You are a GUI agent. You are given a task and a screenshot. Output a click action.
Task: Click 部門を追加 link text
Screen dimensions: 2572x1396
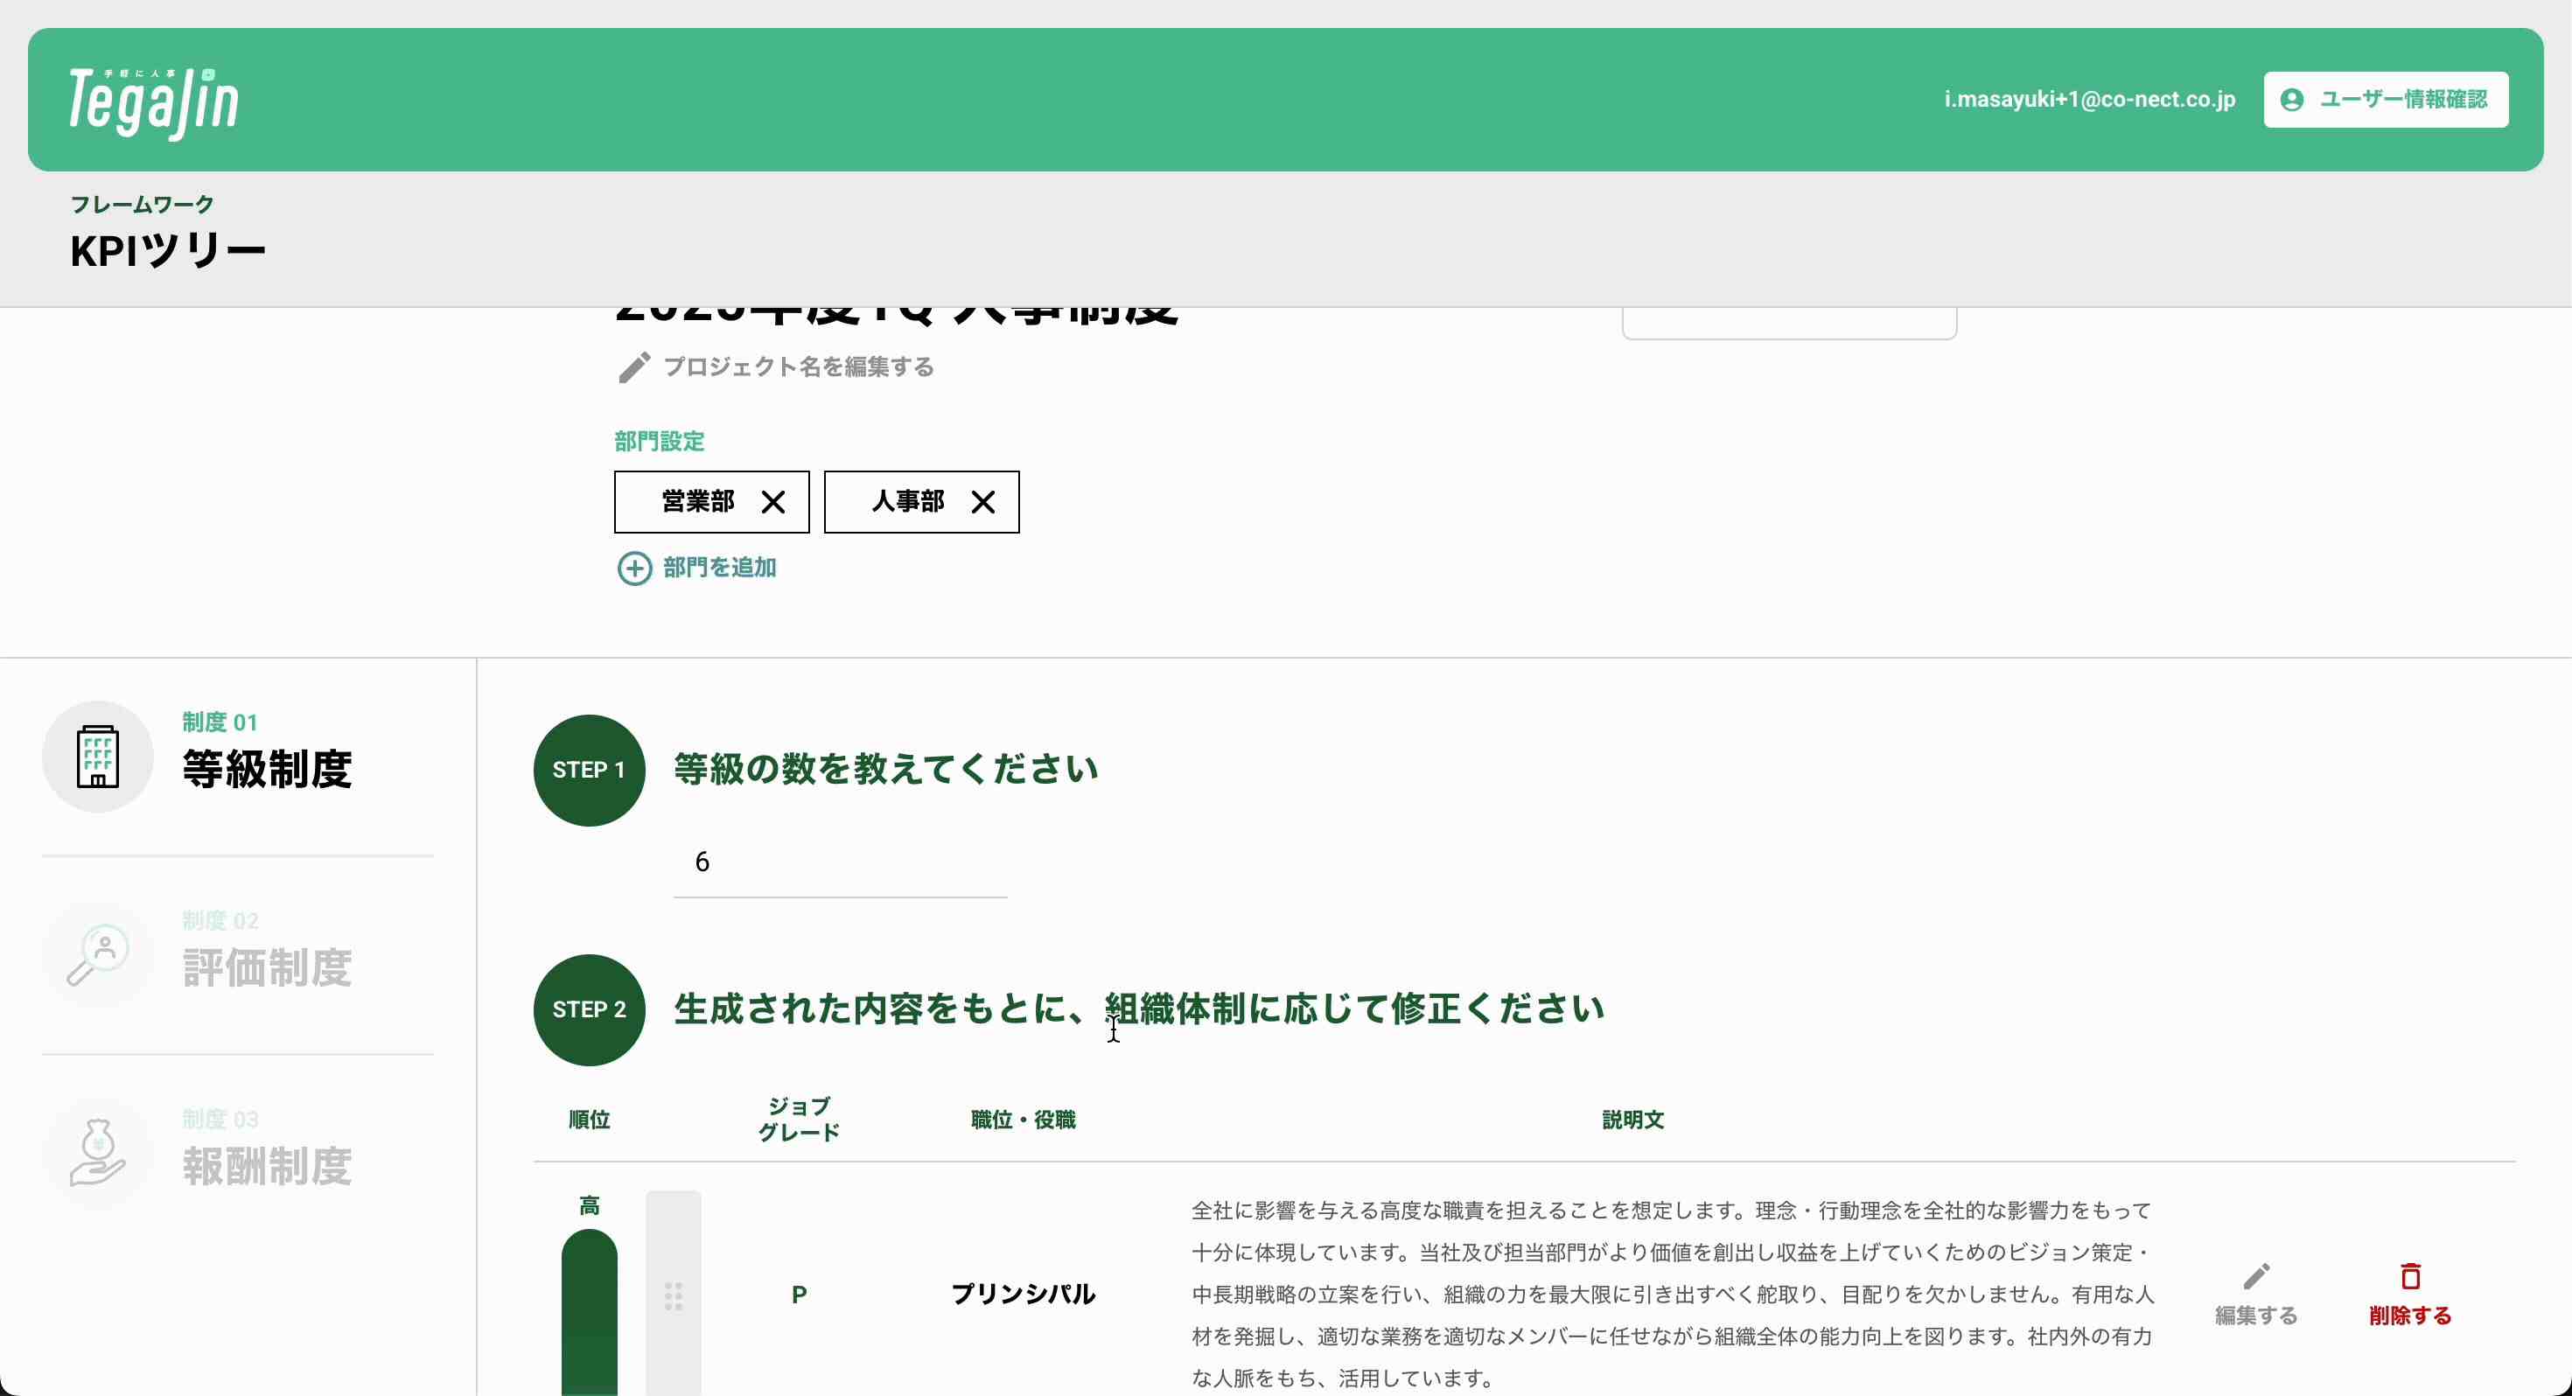coord(719,569)
